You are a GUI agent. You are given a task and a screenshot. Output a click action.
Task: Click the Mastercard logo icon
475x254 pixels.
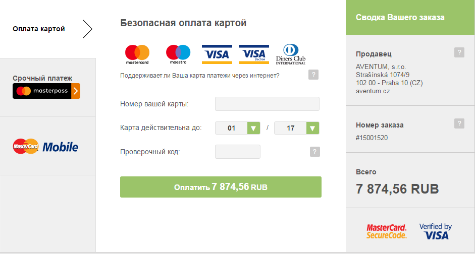click(137, 54)
